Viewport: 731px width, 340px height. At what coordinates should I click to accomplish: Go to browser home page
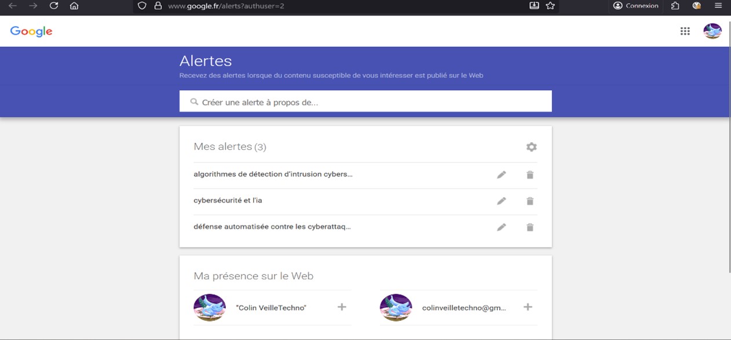pos(74,6)
